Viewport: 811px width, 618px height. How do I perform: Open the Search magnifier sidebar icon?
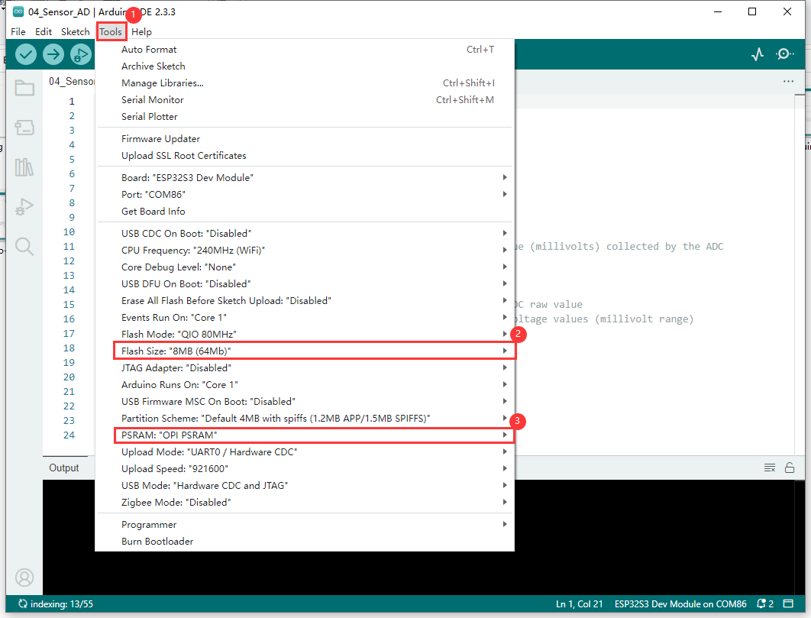[x=24, y=246]
